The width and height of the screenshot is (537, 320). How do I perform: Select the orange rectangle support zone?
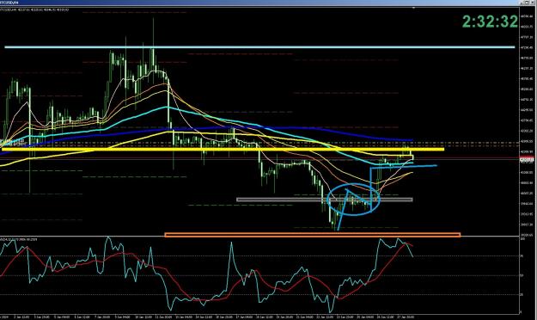pyautogui.click(x=313, y=235)
